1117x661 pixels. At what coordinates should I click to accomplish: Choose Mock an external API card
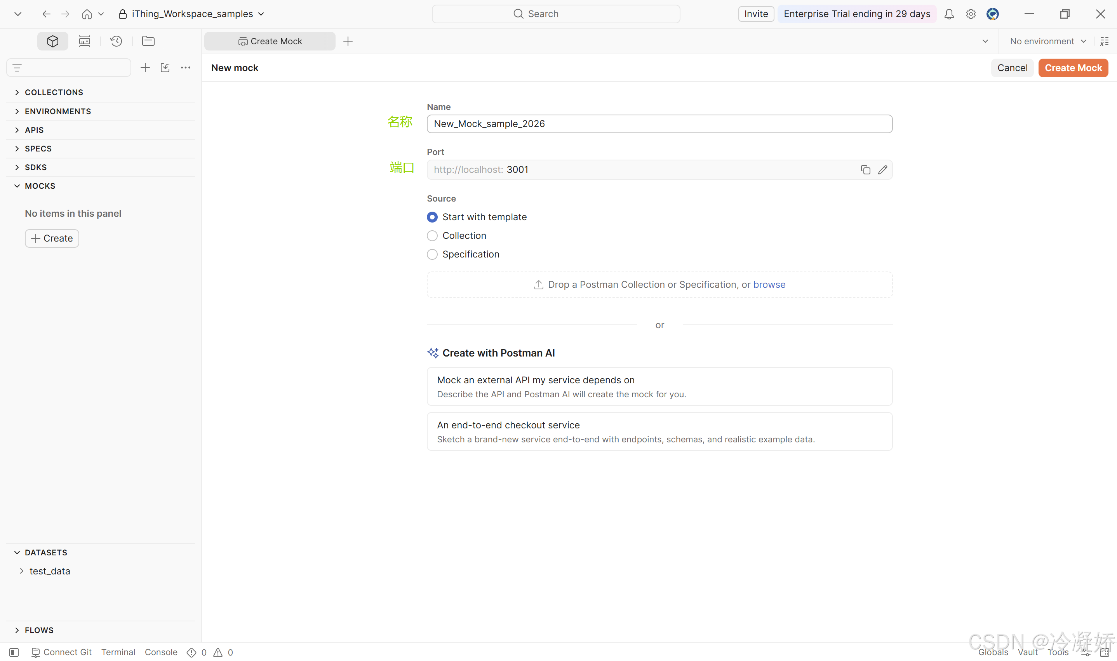click(659, 386)
